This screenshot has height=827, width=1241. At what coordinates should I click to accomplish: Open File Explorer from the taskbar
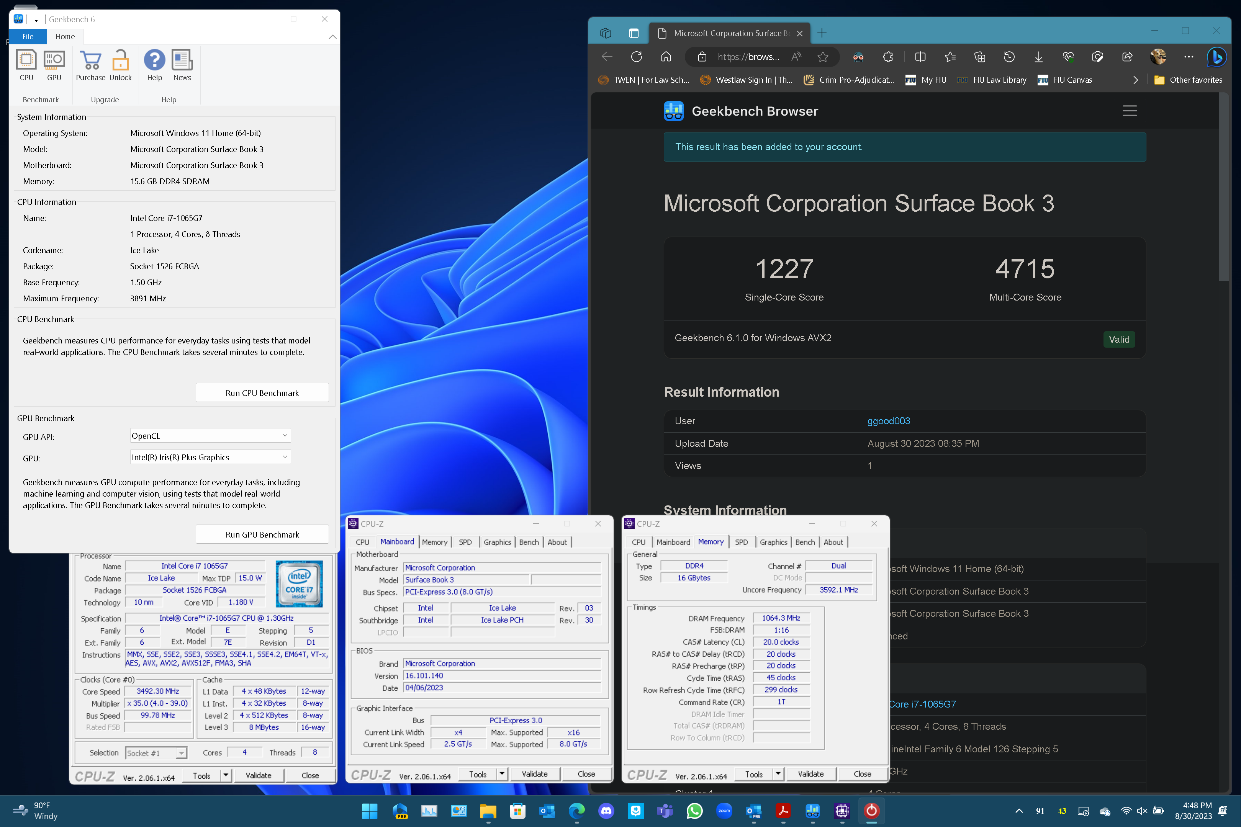click(488, 811)
